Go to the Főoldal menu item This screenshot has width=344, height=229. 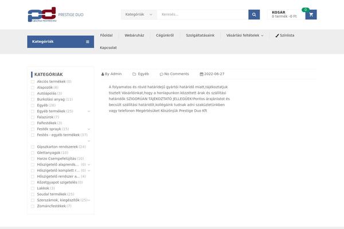106,35
